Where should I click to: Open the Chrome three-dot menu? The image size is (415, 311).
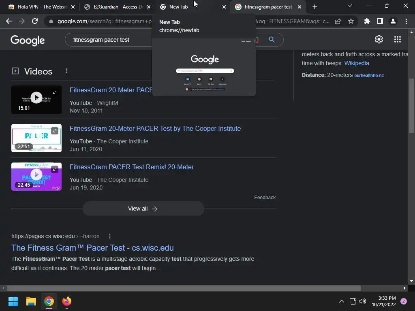coord(406,21)
